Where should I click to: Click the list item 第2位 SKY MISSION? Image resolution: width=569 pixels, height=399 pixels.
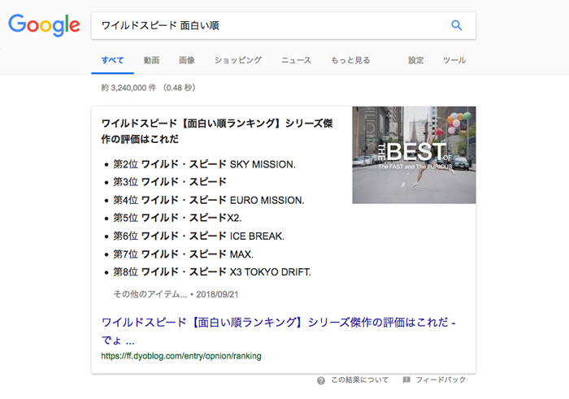(x=204, y=164)
